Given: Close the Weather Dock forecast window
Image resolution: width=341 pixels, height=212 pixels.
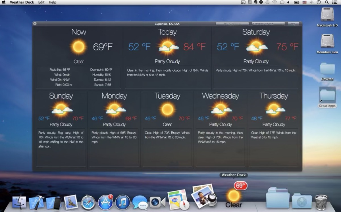Looking at the screenshot, I should coord(35,24).
